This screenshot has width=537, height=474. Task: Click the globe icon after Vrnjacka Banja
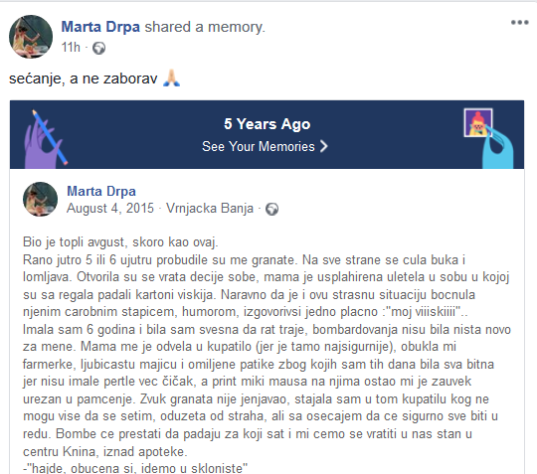(x=272, y=209)
